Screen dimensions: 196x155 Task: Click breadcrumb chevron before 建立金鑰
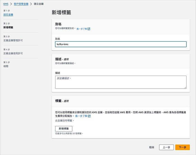(31, 4)
